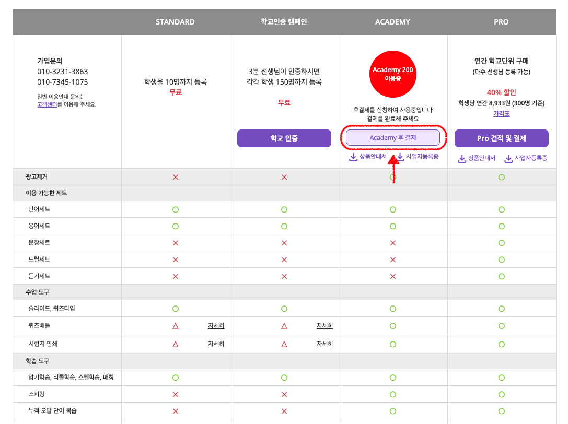Click the ACADEMY column header
The image size is (568, 424).
392,22
